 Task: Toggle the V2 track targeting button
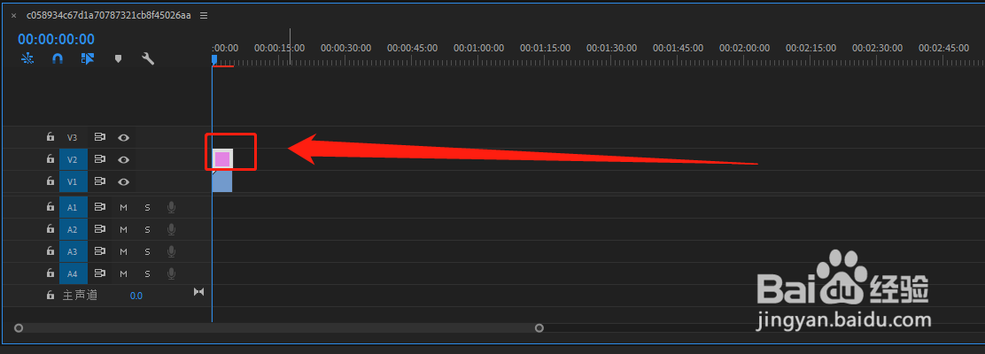coord(73,159)
